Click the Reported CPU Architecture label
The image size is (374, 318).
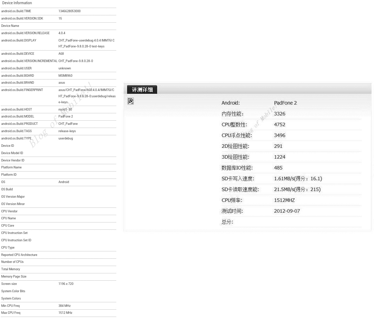point(19,255)
